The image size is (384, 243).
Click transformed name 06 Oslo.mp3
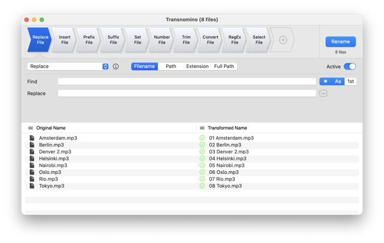click(x=224, y=172)
